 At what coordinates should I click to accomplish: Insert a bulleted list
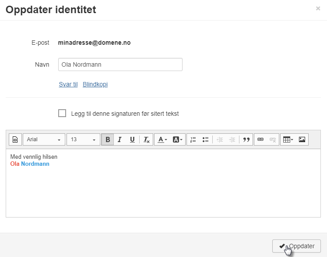[x=205, y=139]
